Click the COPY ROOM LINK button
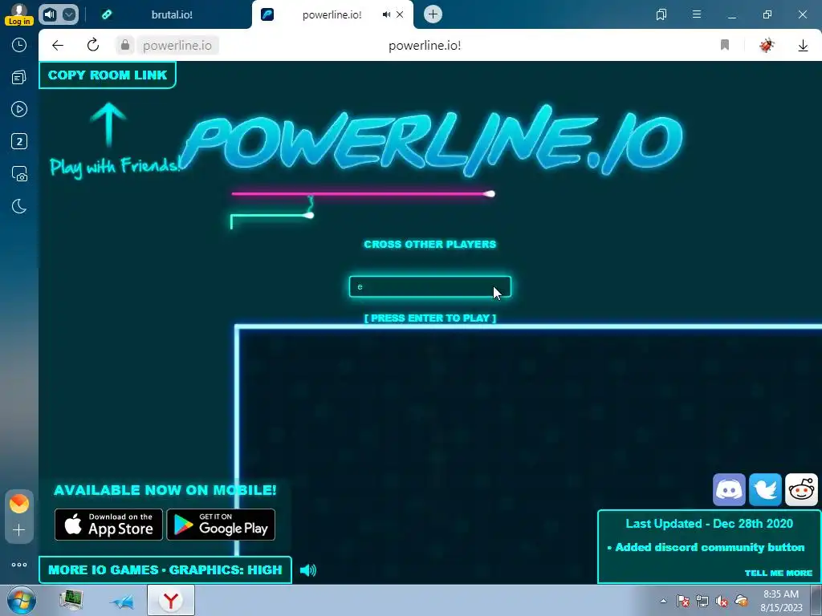This screenshot has width=822, height=616. (108, 75)
